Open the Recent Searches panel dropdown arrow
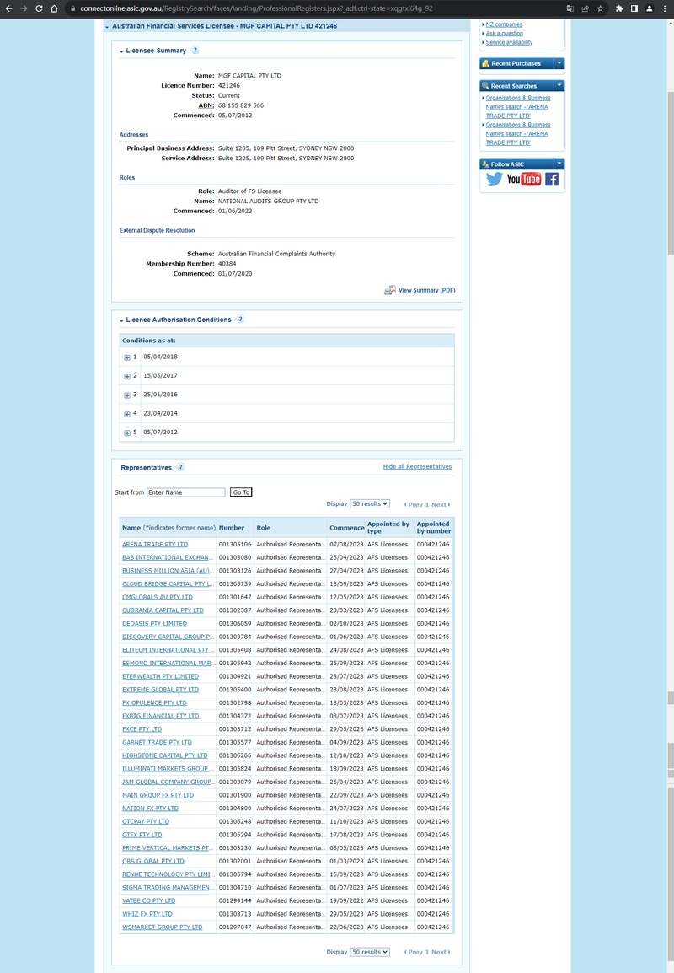Viewport: 674px width, 973px height. [559, 86]
